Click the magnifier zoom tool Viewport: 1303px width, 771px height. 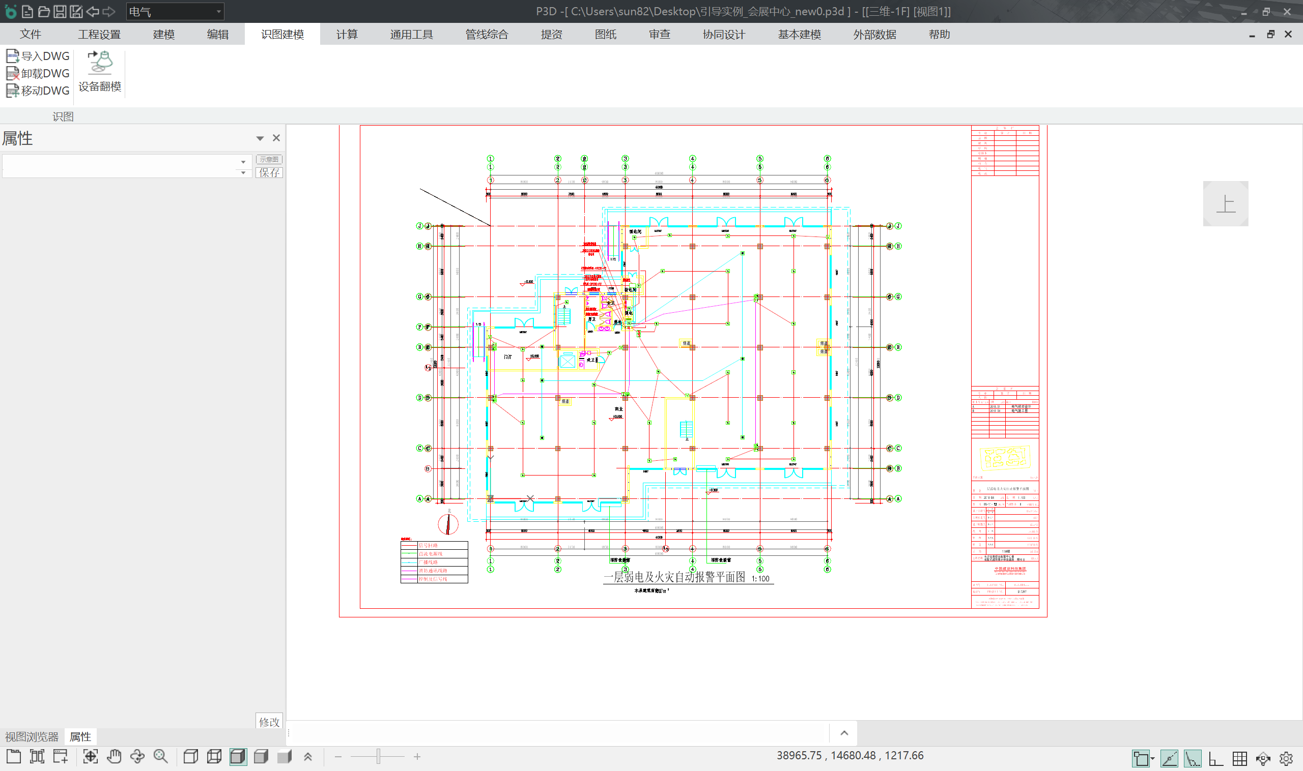161,756
